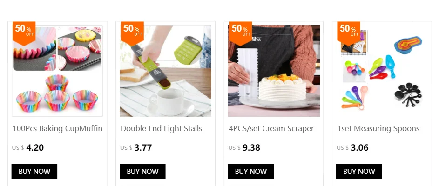Click 50% off badge on measuring spoons set
Screen dimensions: 439x186
tap(349, 33)
